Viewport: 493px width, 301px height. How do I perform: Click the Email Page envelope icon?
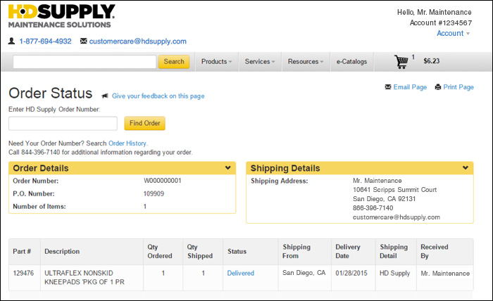coord(388,87)
